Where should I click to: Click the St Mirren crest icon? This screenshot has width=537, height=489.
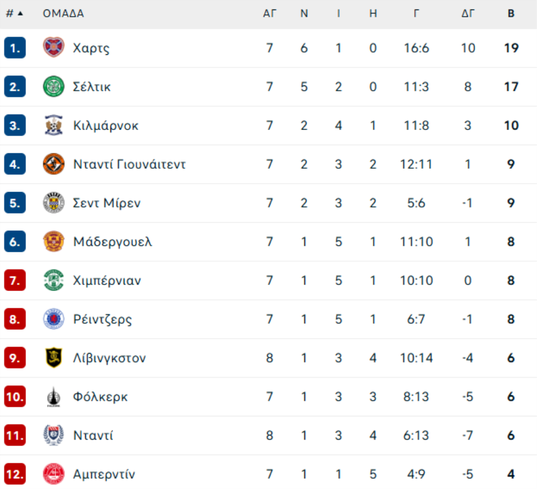point(54,203)
